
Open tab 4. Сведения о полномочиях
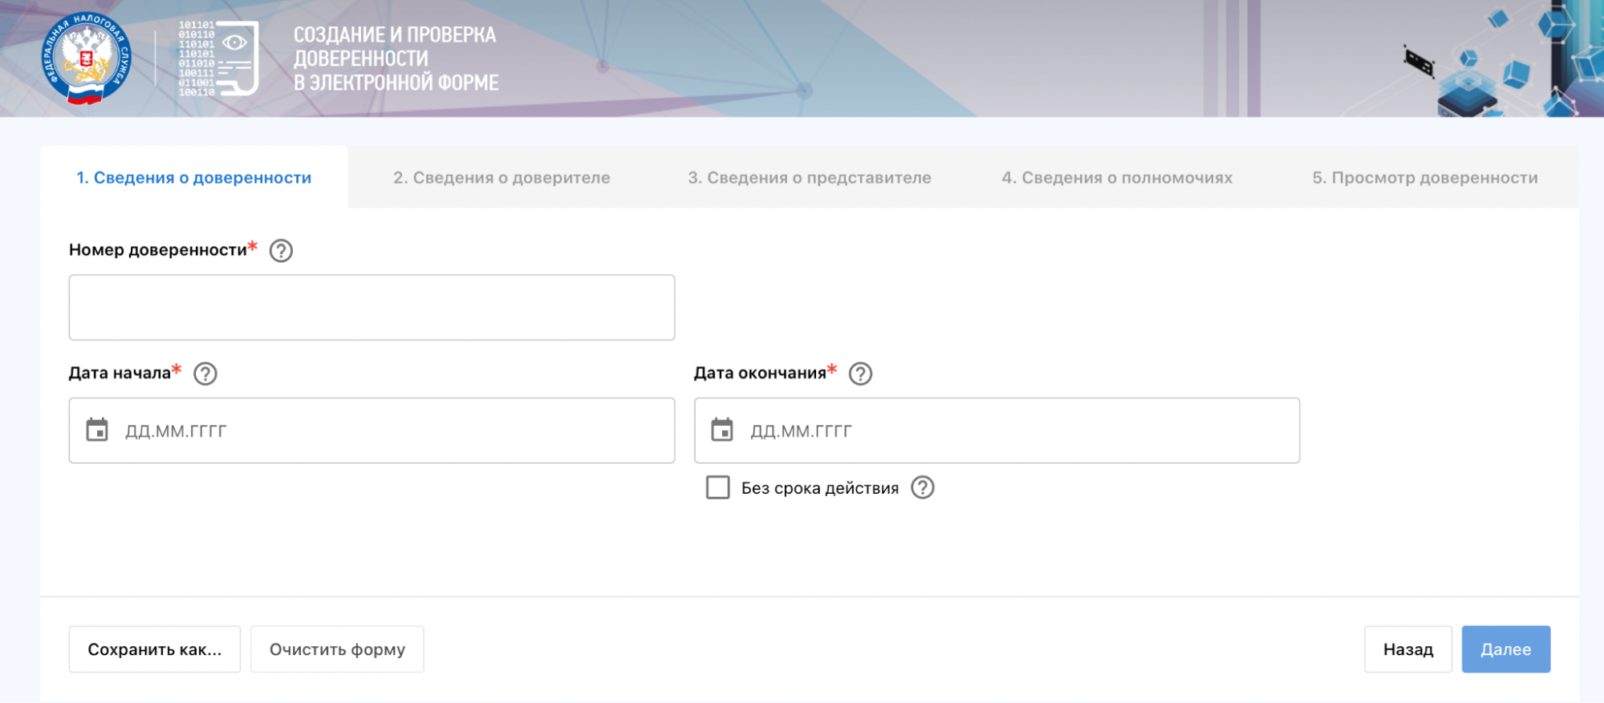point(1116,178)
